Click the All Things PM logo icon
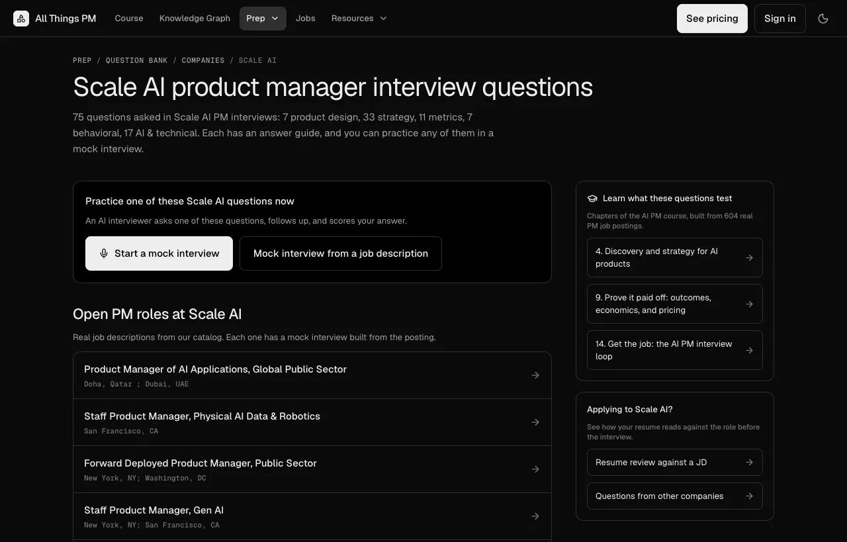 (21, 19)
